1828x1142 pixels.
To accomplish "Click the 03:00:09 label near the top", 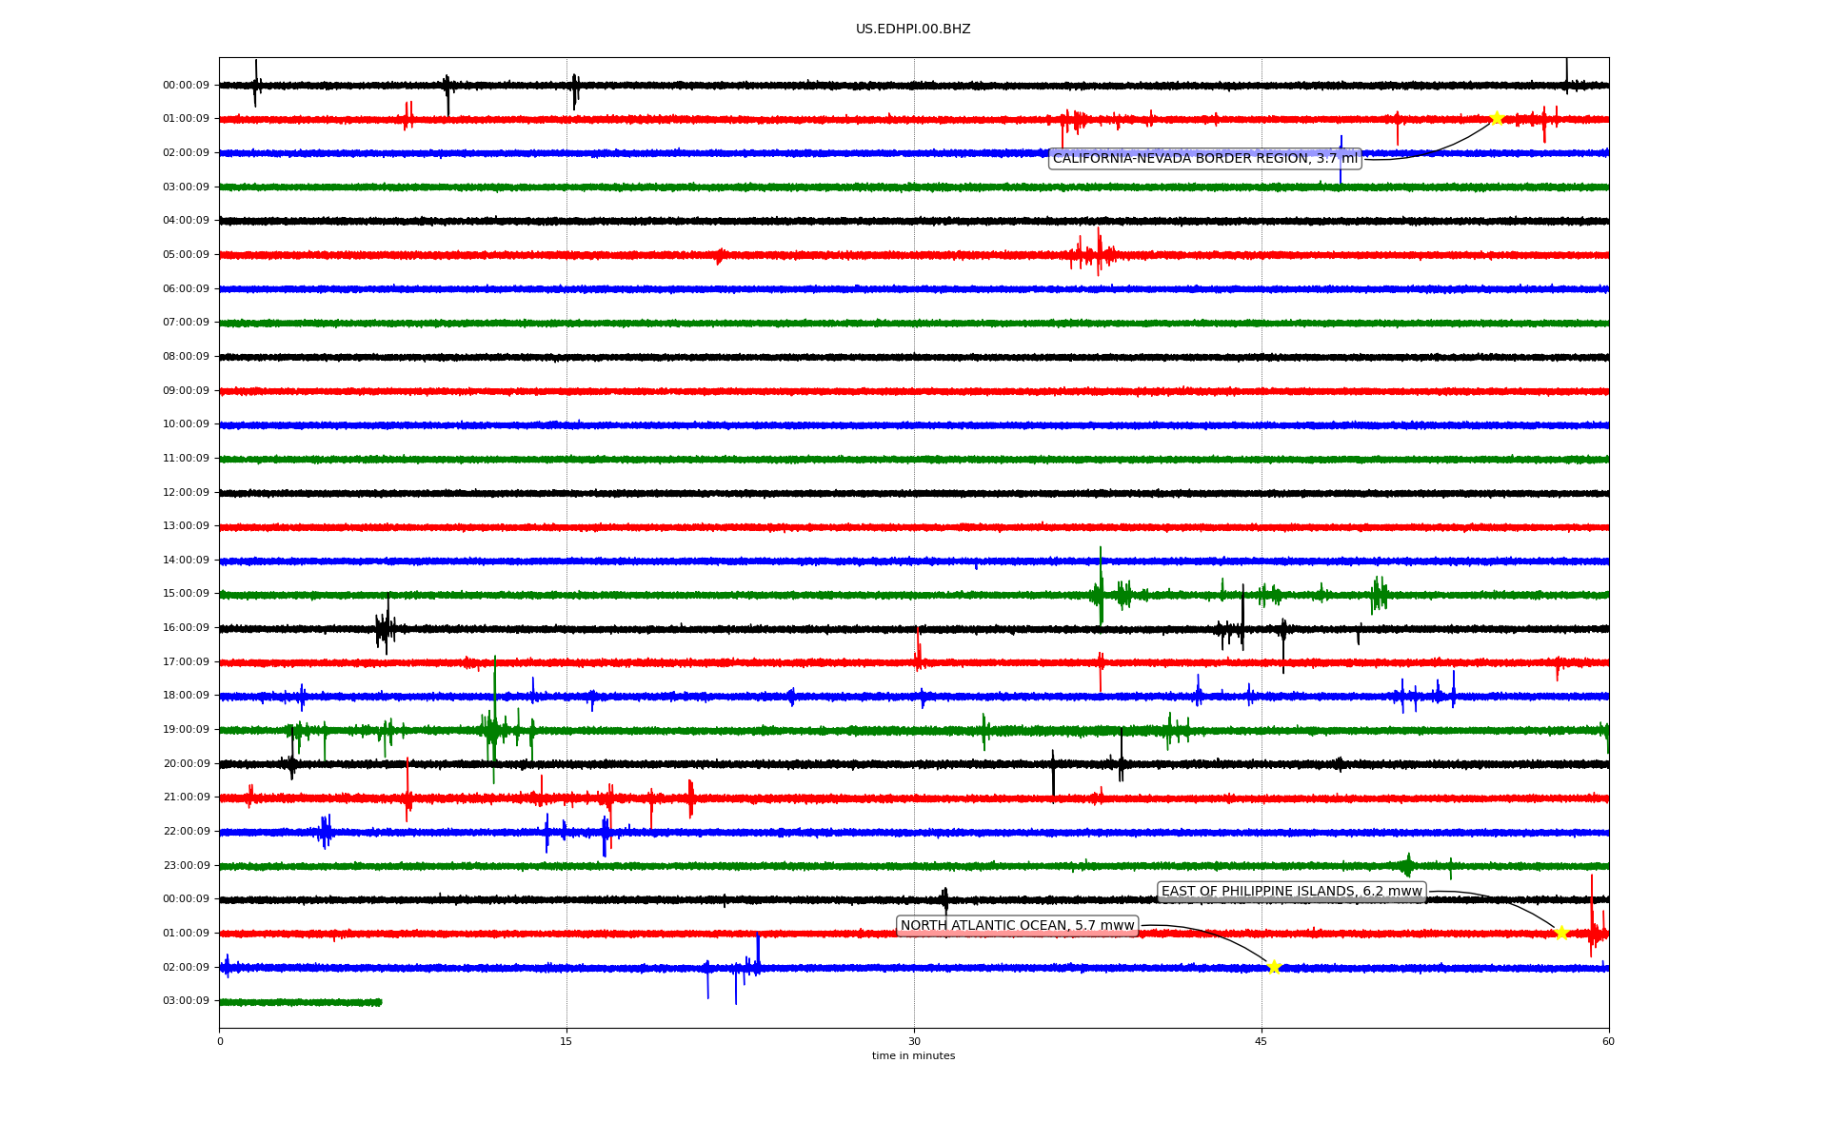I will pyautogui.click(x=186, y=187).
